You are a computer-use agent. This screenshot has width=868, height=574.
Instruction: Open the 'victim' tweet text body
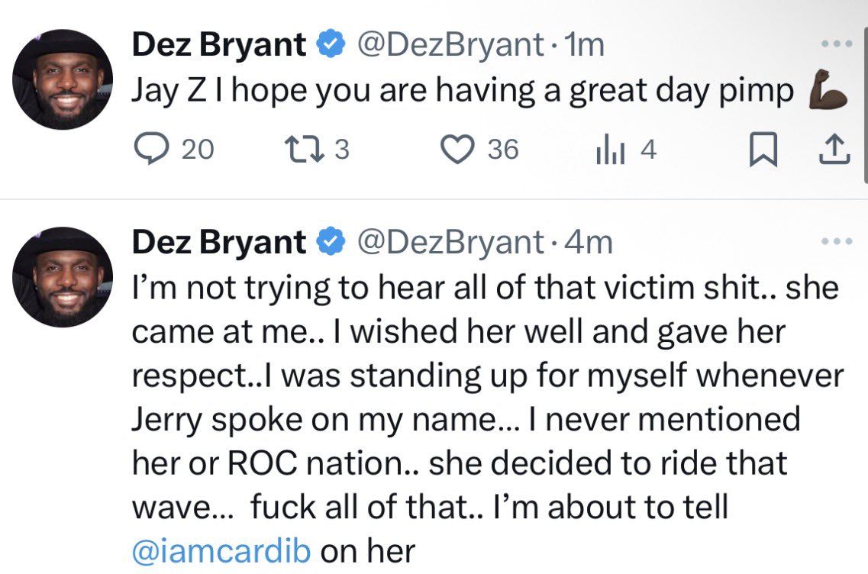click(487, 419)
